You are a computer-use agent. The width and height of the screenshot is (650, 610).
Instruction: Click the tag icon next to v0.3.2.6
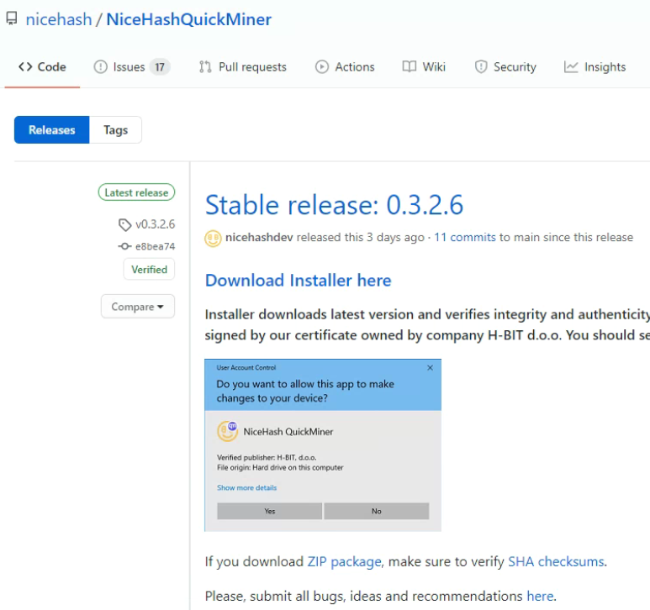pos(124,224)
